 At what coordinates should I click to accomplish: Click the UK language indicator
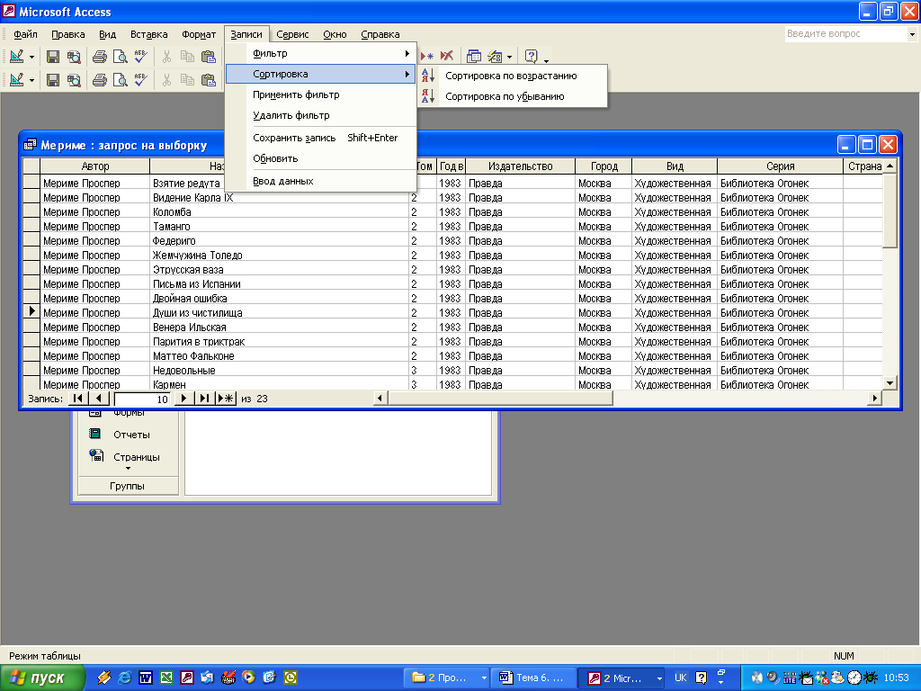pos(680,678)
